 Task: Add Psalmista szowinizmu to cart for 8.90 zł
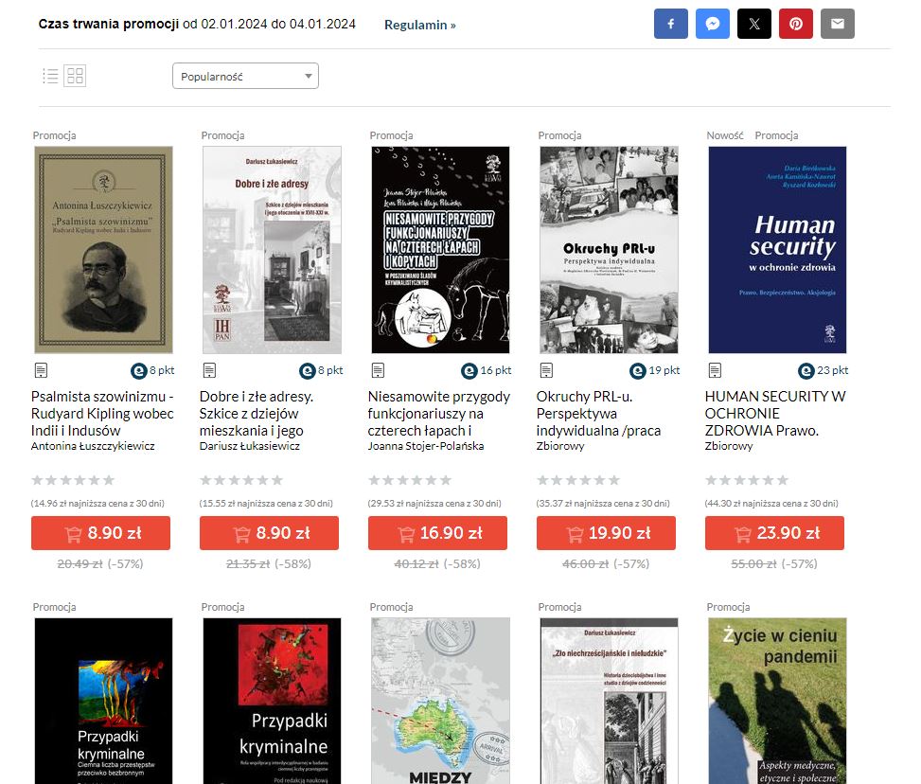[101, 533]
